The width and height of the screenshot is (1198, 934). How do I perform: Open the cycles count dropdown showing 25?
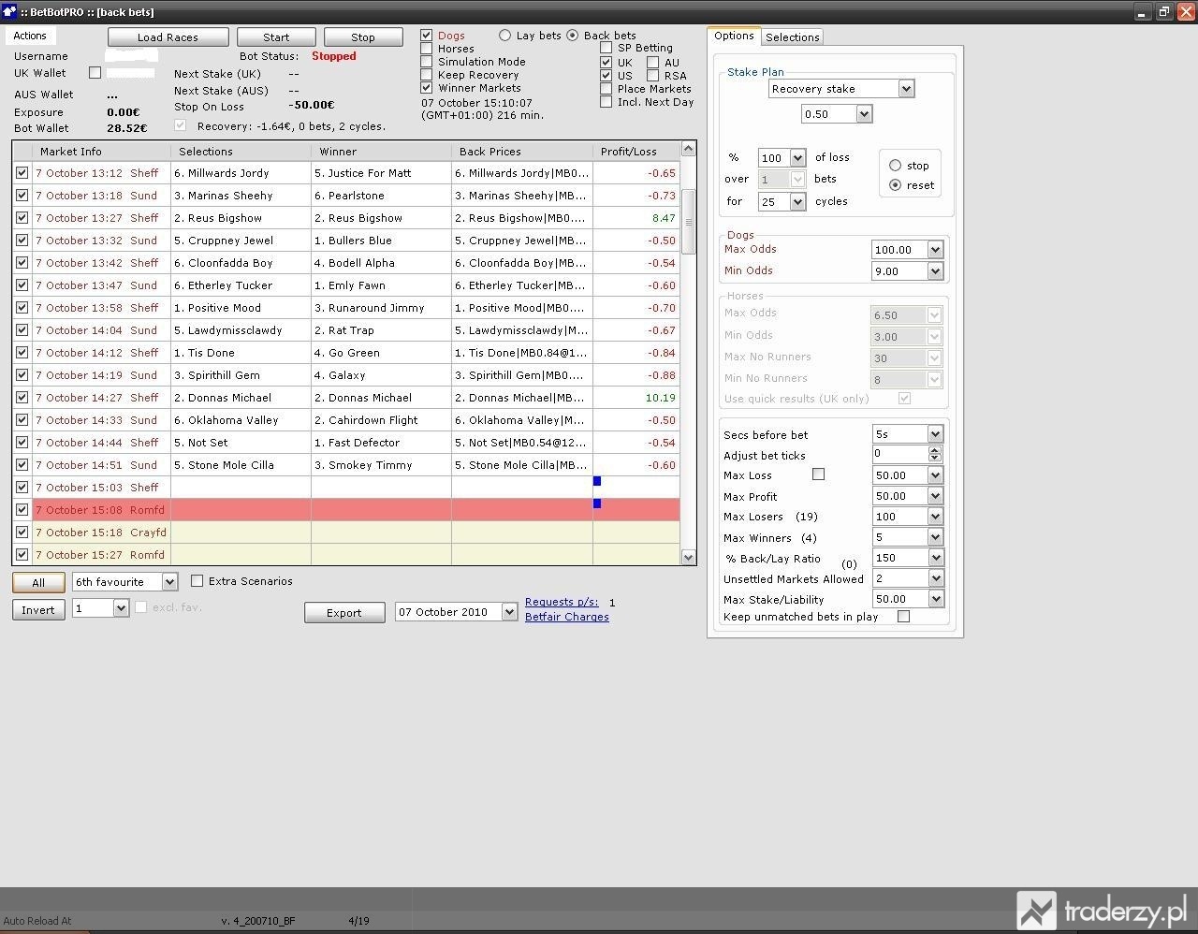[797, 201]
